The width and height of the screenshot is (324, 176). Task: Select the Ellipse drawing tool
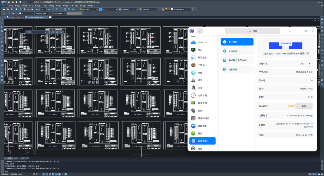coord(3,53)
